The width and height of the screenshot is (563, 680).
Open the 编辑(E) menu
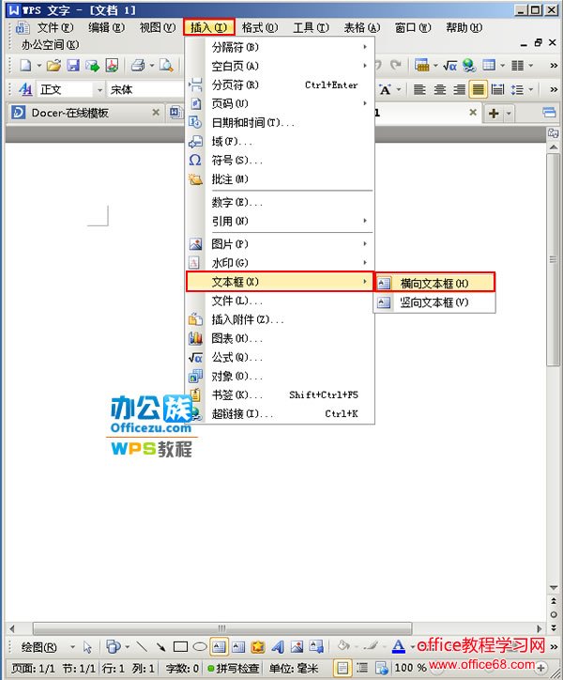click(106, 28)
